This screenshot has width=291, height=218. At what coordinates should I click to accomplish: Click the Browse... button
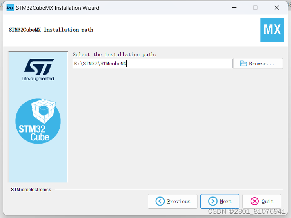(258, 63)
